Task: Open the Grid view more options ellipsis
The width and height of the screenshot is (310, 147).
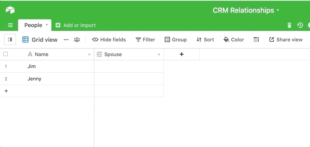Action: coord(66,39)
